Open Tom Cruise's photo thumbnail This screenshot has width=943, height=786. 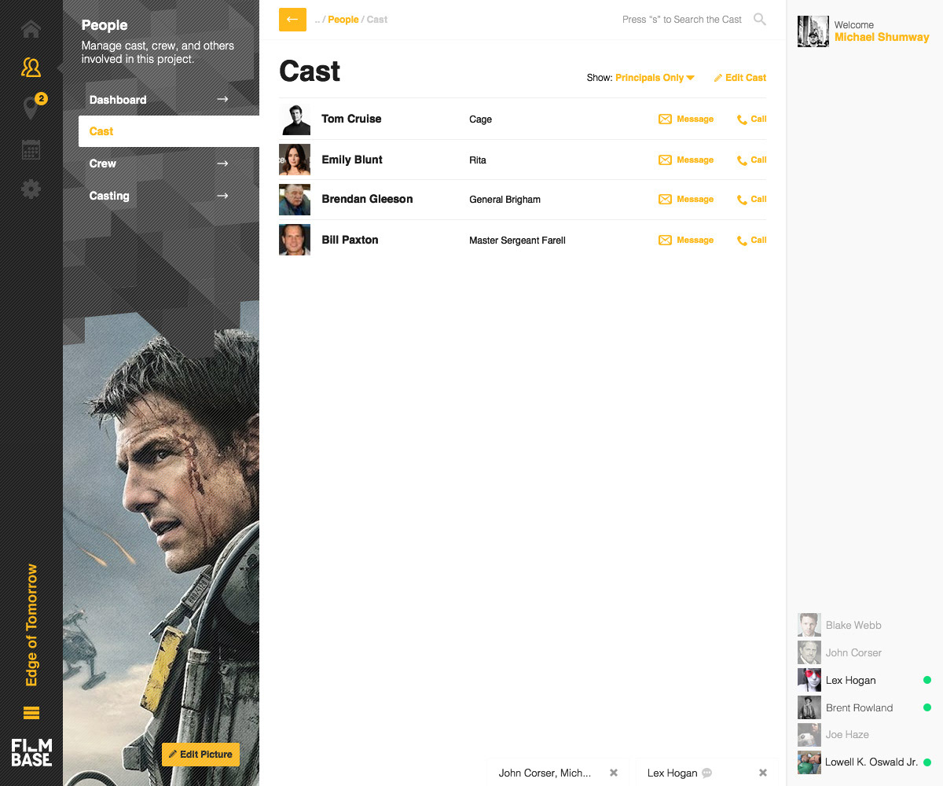click(x=295, y=119)
